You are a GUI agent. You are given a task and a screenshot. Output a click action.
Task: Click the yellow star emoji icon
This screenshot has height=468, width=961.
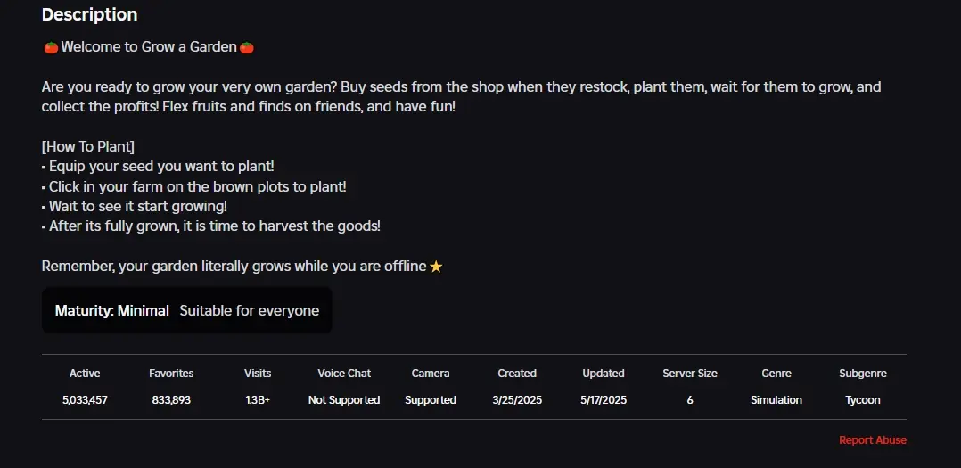pyautogui.click(x=436, y=267)
